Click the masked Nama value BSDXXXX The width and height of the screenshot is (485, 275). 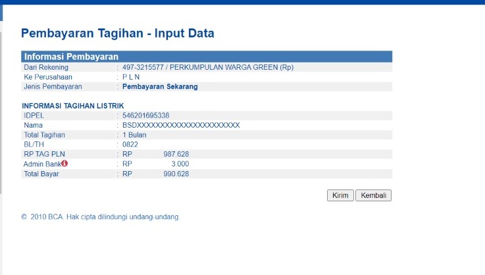point(181,125)
